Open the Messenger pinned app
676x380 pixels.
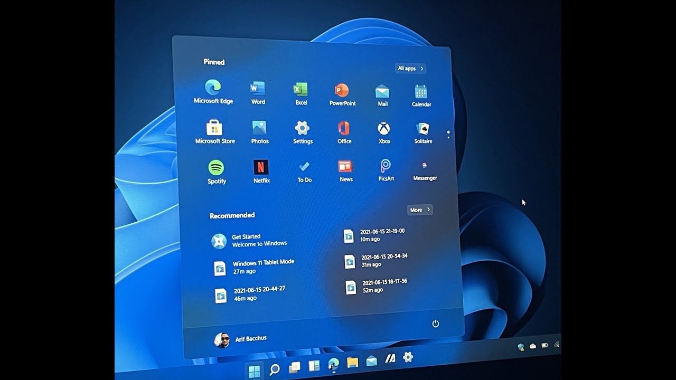[x=425, y=170]
